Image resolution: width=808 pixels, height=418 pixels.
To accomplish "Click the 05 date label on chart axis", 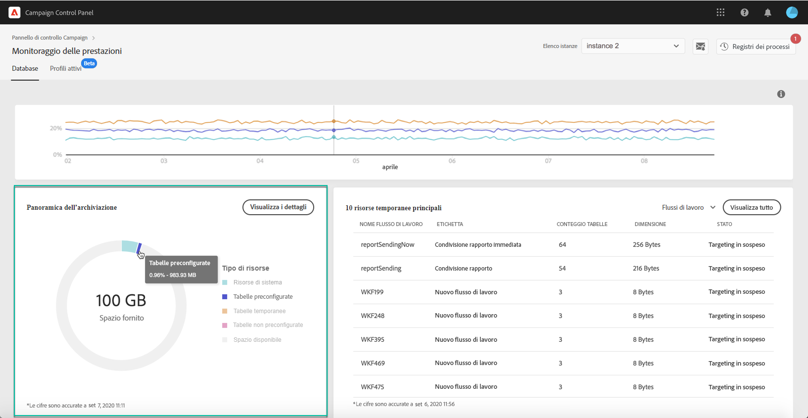I will pos(356,161).
